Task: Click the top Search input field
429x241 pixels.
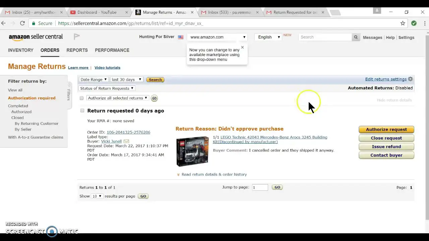Action: (325, 37)
